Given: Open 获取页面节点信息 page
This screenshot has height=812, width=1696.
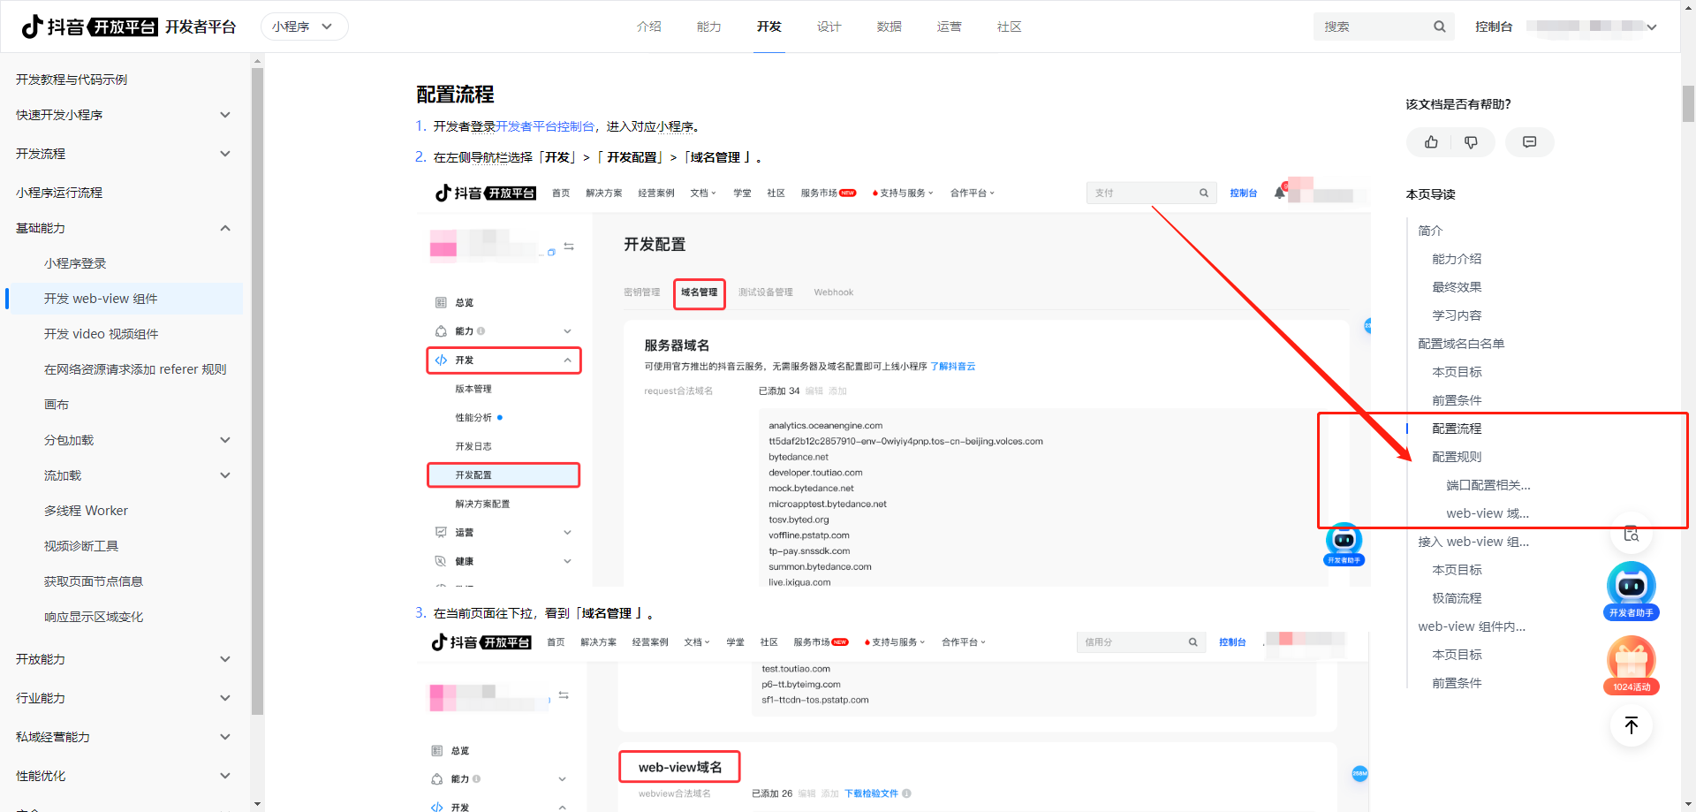Looking at the screenshot, I should [94, 581].
